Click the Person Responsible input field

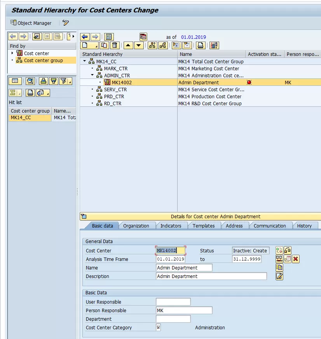coord(184,310)
